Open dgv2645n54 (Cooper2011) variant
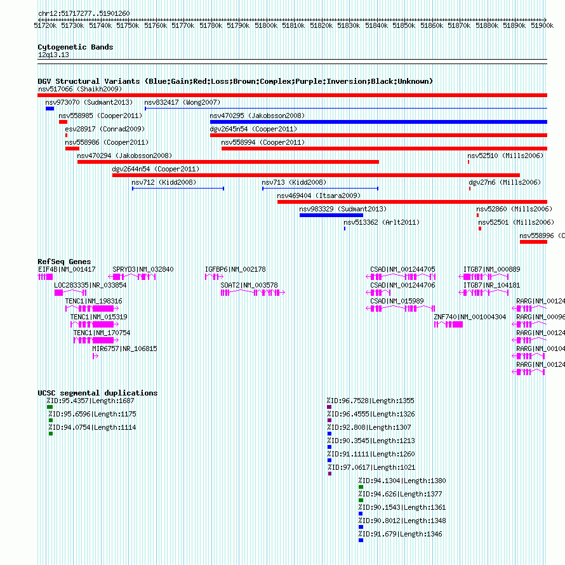 tap(379, 135)
